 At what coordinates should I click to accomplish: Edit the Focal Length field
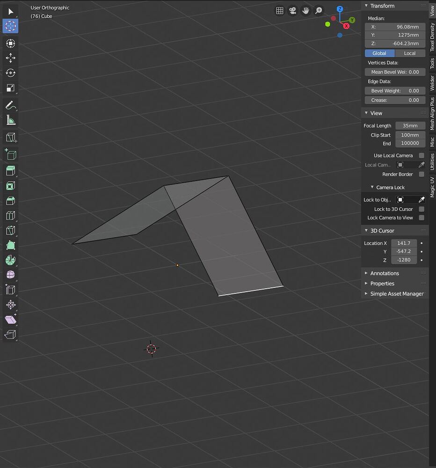(x=410, y=125)
